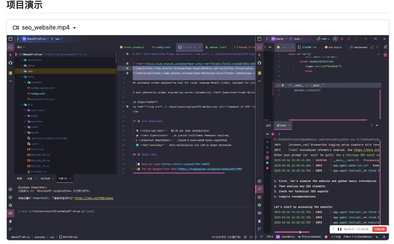This screenshot has width=394, height=244.
Task: Open the aka.ms/PSWindows link in terminal
Action: 93,198
